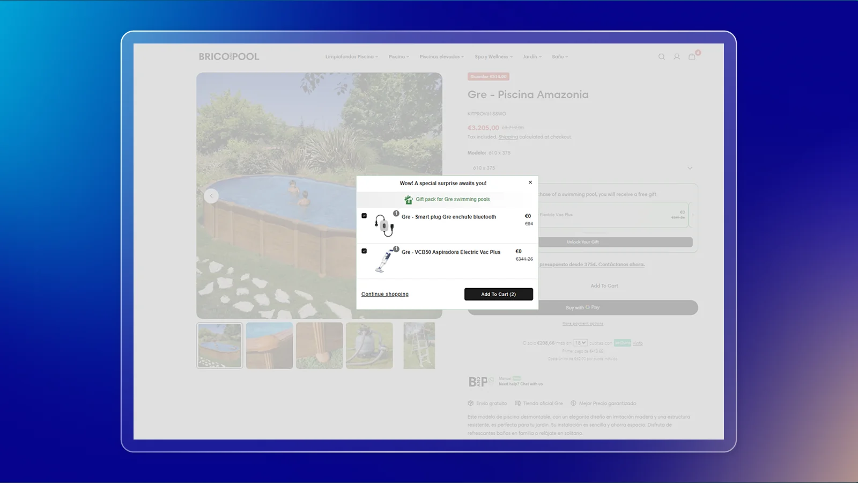Viewport: 858px width, 483px height.
Task: Click Gre - VCB50 Aspiradora Electric Vac Plus
Action: (x=451, y=252)
